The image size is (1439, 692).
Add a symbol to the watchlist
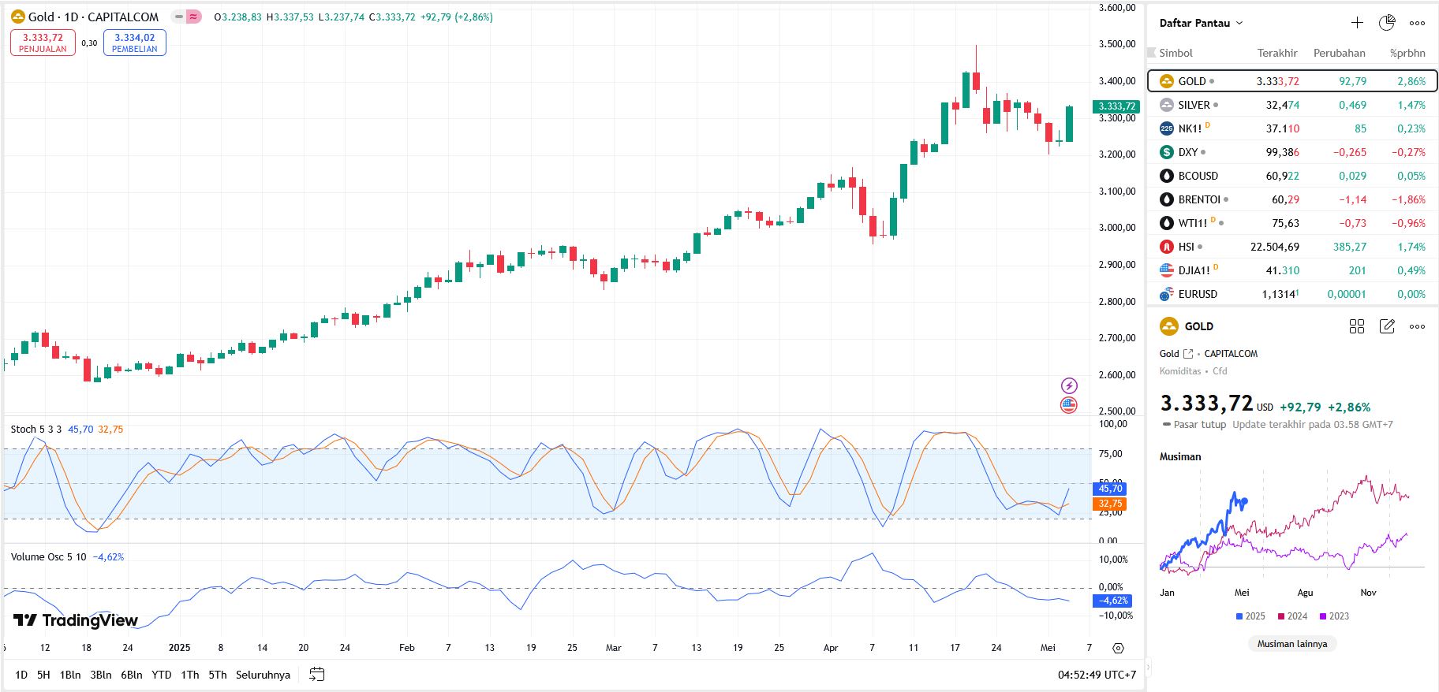[1357, 23]
